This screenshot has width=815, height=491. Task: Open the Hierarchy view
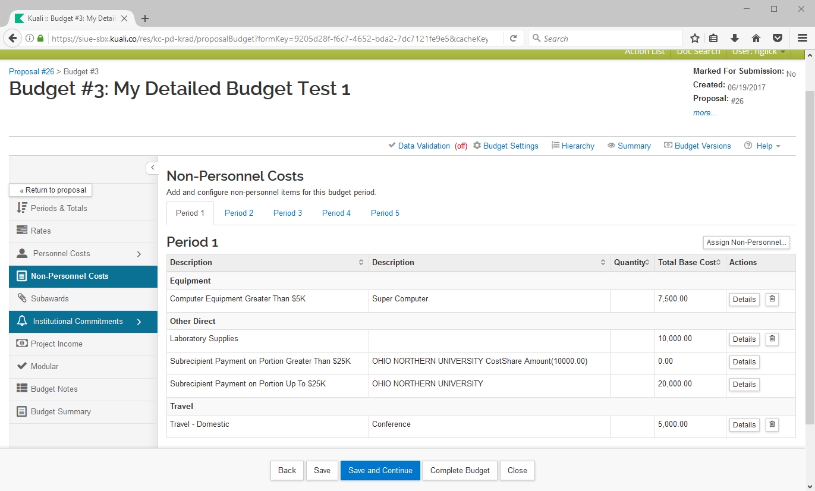point(573,146)
